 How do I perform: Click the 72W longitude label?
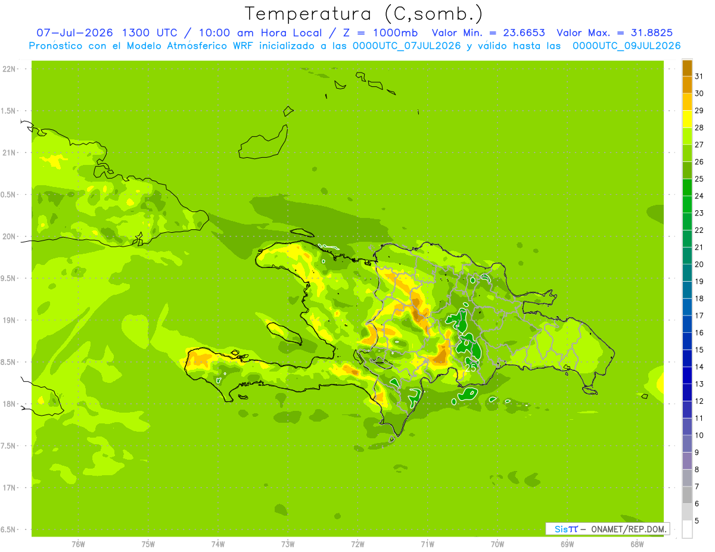pyautogui.click(x=357, y=544)
